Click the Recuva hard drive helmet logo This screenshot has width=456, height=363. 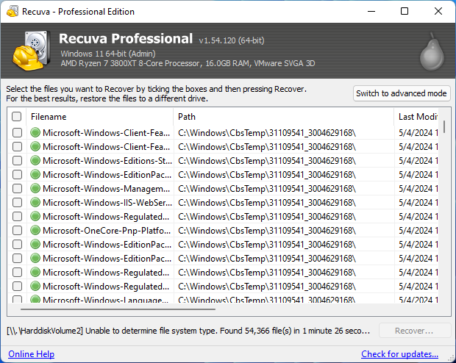click(x=31, y=51)
